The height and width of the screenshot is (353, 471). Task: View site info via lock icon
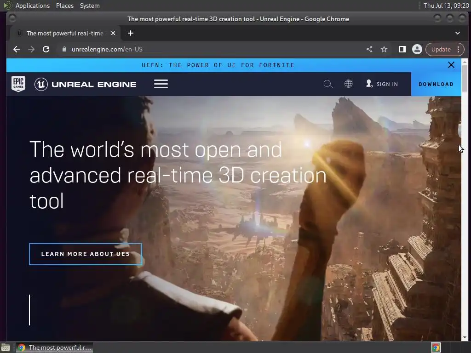tap(64, 49)
